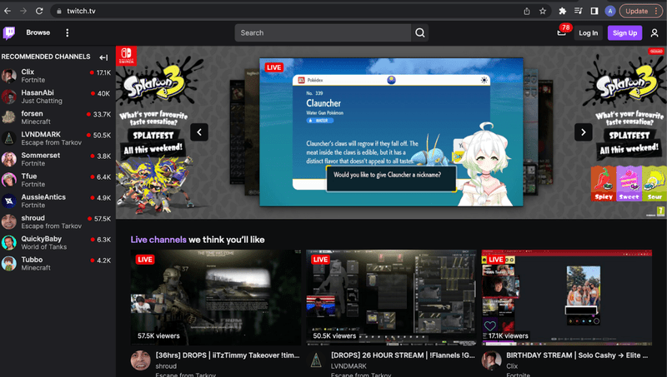Open the [36hrs] DROPS stream title
667x377 pixels.
click(228, 355)
